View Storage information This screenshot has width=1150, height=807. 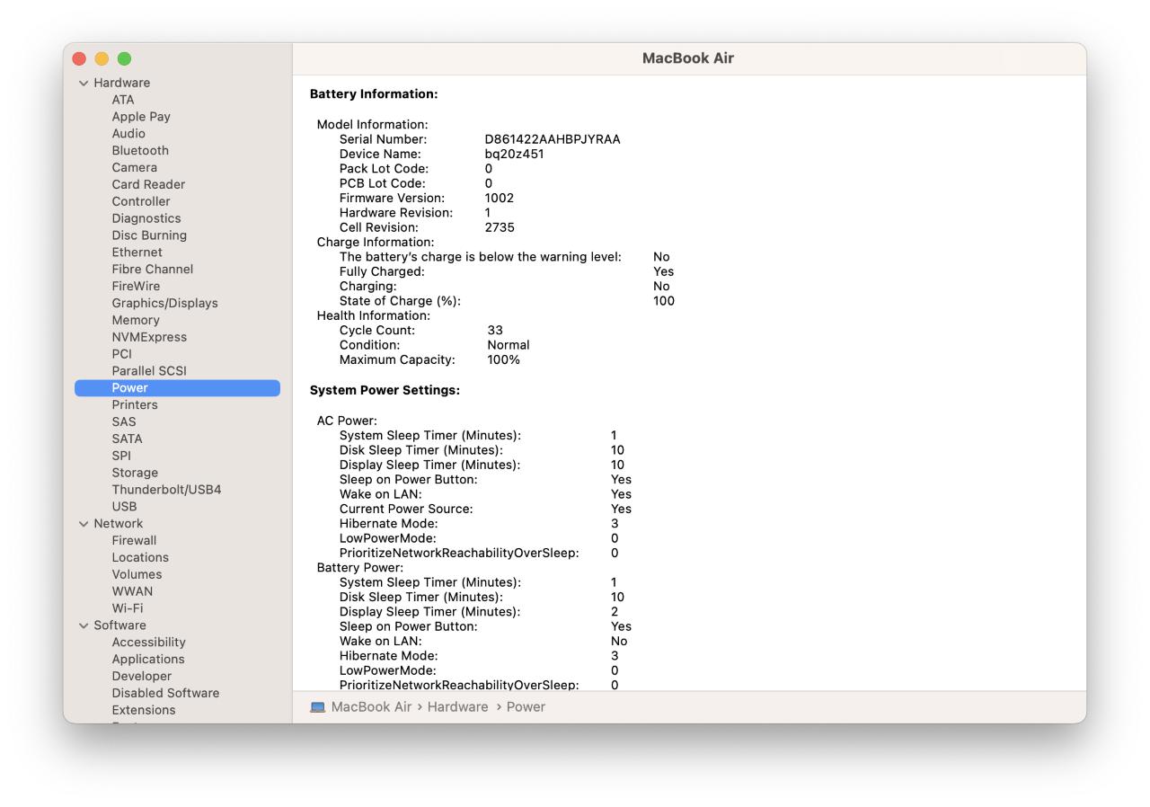135,473
